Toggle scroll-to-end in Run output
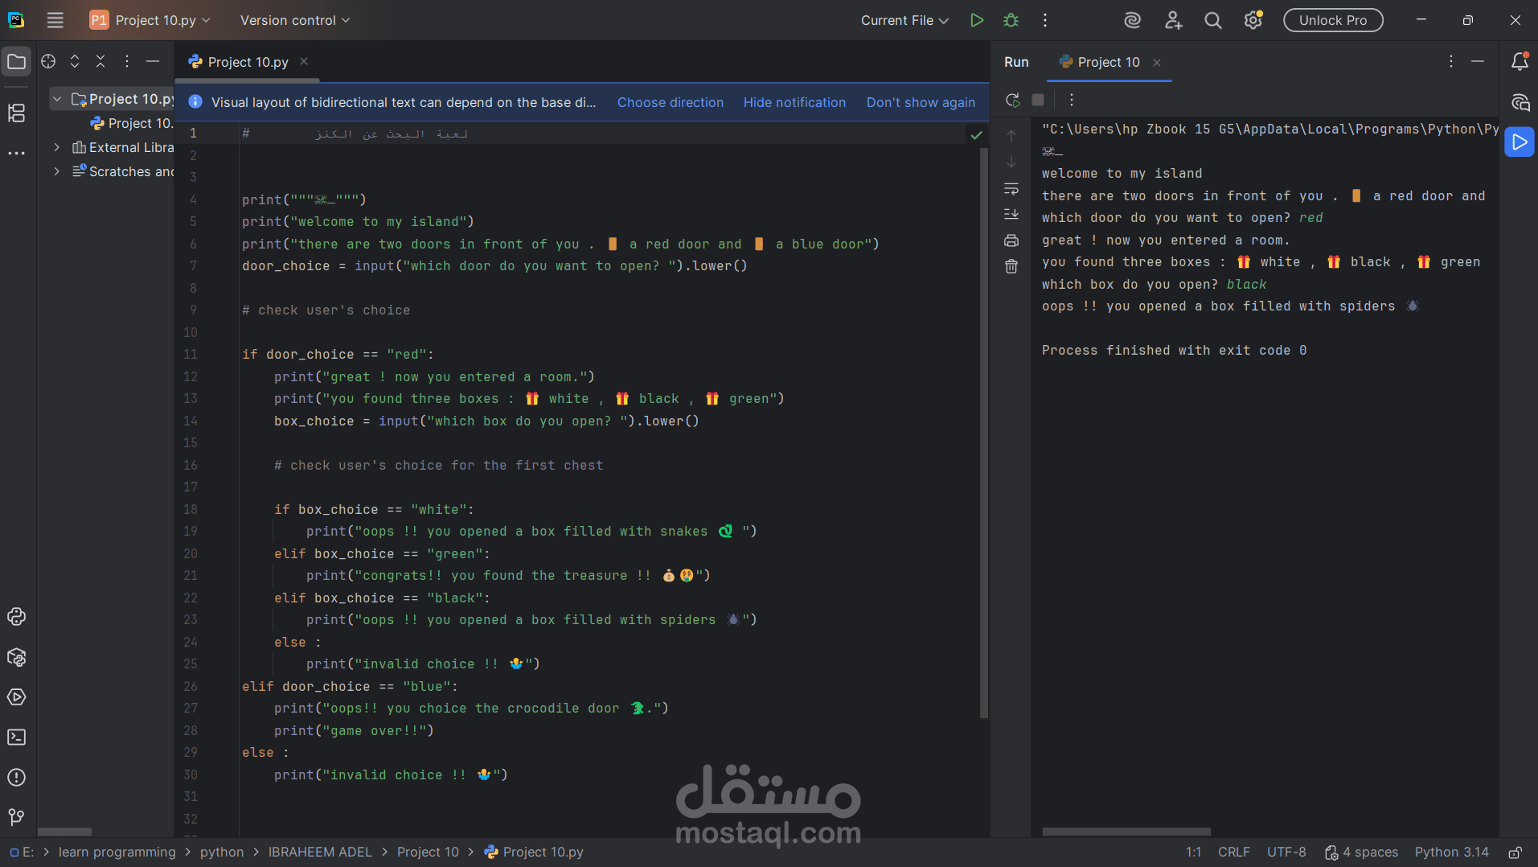Image resolution: width=1538 pixels, height=867 pixels. 1011,214
